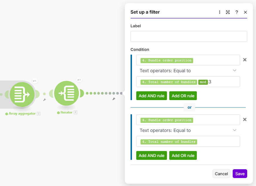Open the first Text operators dropdown

(188, 71)
